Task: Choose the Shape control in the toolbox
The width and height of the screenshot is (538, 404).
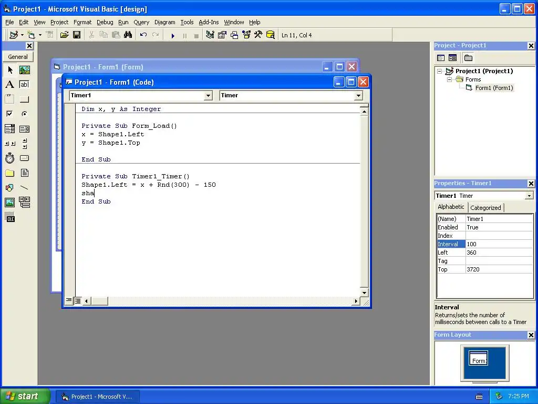Action: [10, 188]
